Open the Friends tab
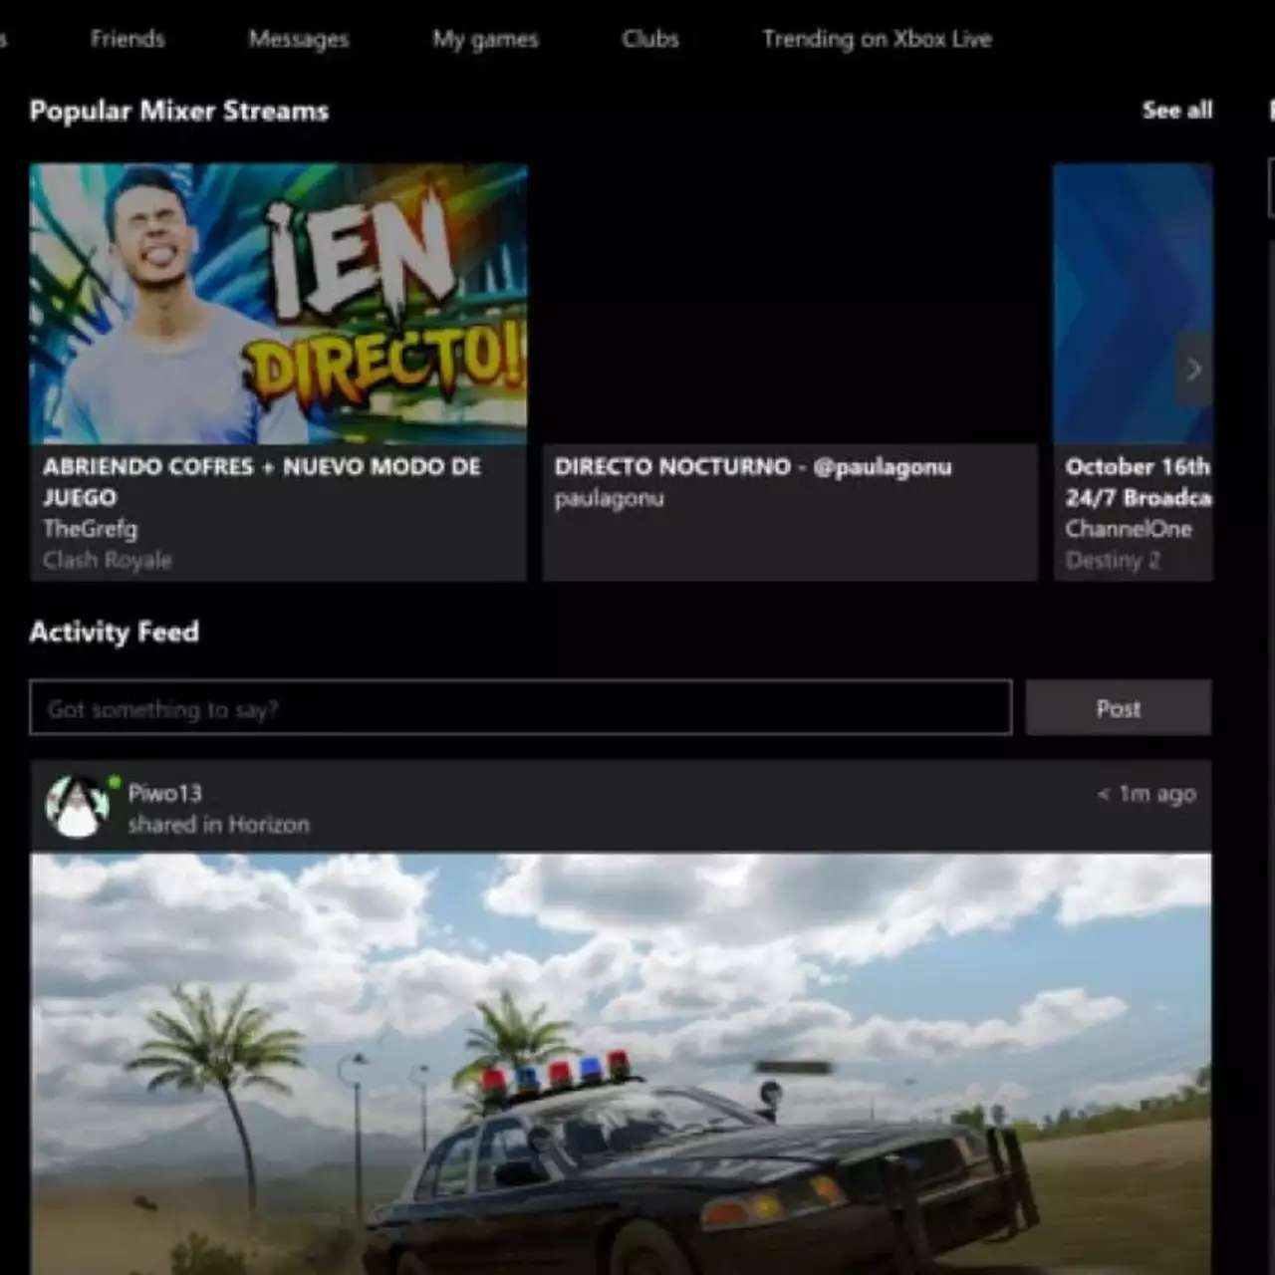The width and height of the screenshot is (1275, 1275). click(127, 39)
